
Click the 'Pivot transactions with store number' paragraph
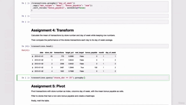coord(77,91)
